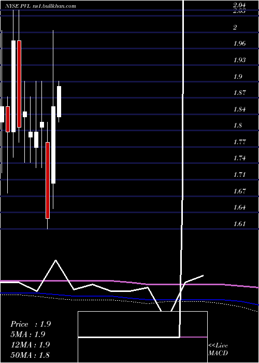Click the '50MA : 1.8' readout
The image size is (259, 363).
click(x=30, y=355)
